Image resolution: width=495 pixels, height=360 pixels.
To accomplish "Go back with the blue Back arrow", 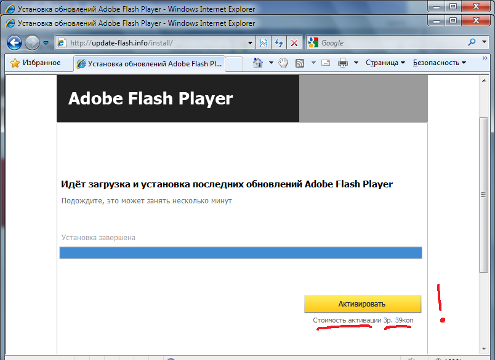I will (14, 42).
